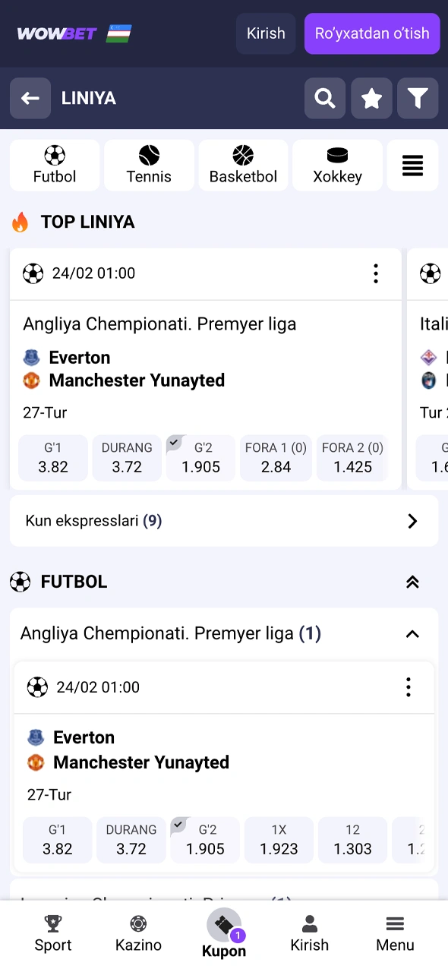Collapse the FUTBOL section with double chevron
Image resolution: width=448 pixels, height=972 pixels.
pyautogui.click(x=412, y=582)
